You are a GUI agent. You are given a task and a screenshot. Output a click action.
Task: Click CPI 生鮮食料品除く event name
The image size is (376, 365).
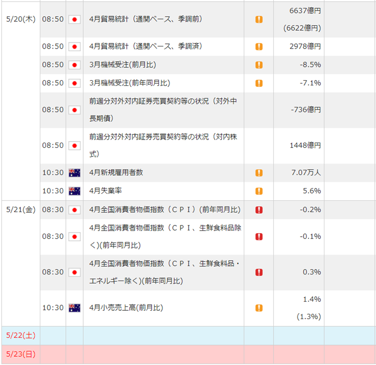[x=165, y=236]
